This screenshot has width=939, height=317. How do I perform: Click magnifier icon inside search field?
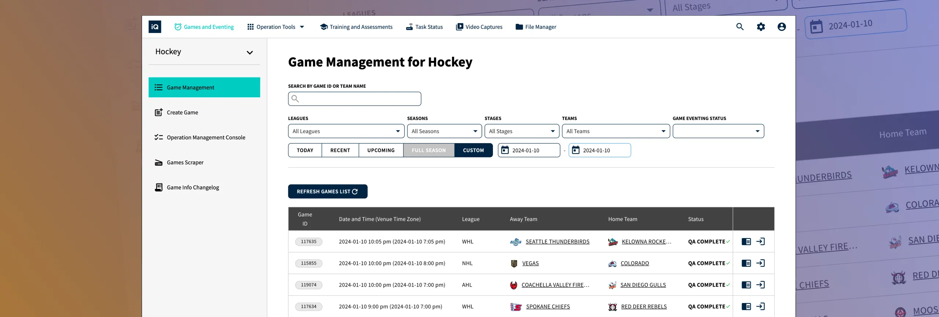[x=295, y=98]
